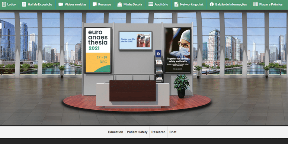
Task: Open the Research tab
Action: tap(159, 132)
